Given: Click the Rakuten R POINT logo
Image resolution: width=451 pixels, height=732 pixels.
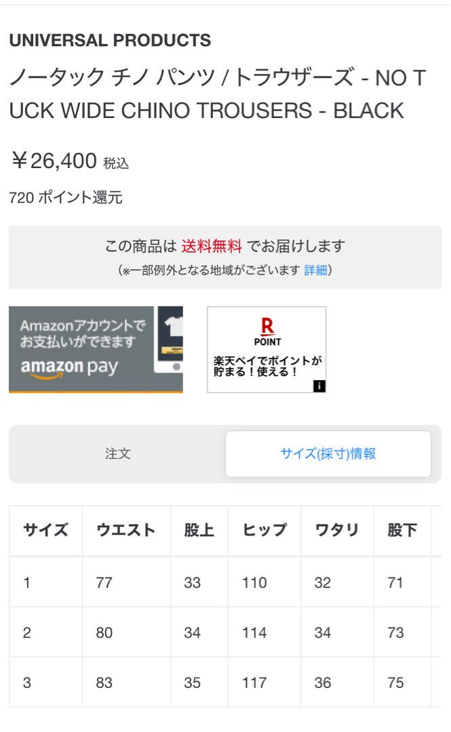Looking at the screenshot, I should click(267, 332).
